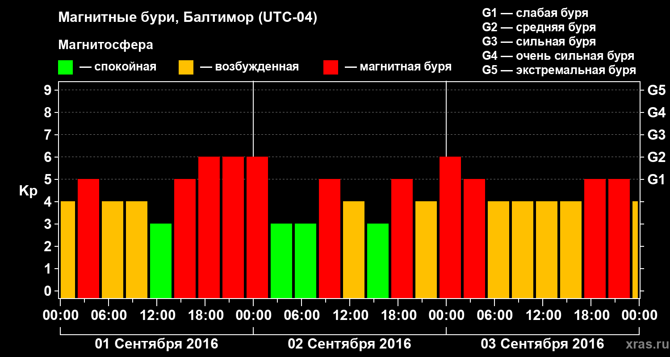Screen dimensions: 670x357
Task: Click '18:00' above 02 Сентября 2016
Action: [x=398, y=315]
